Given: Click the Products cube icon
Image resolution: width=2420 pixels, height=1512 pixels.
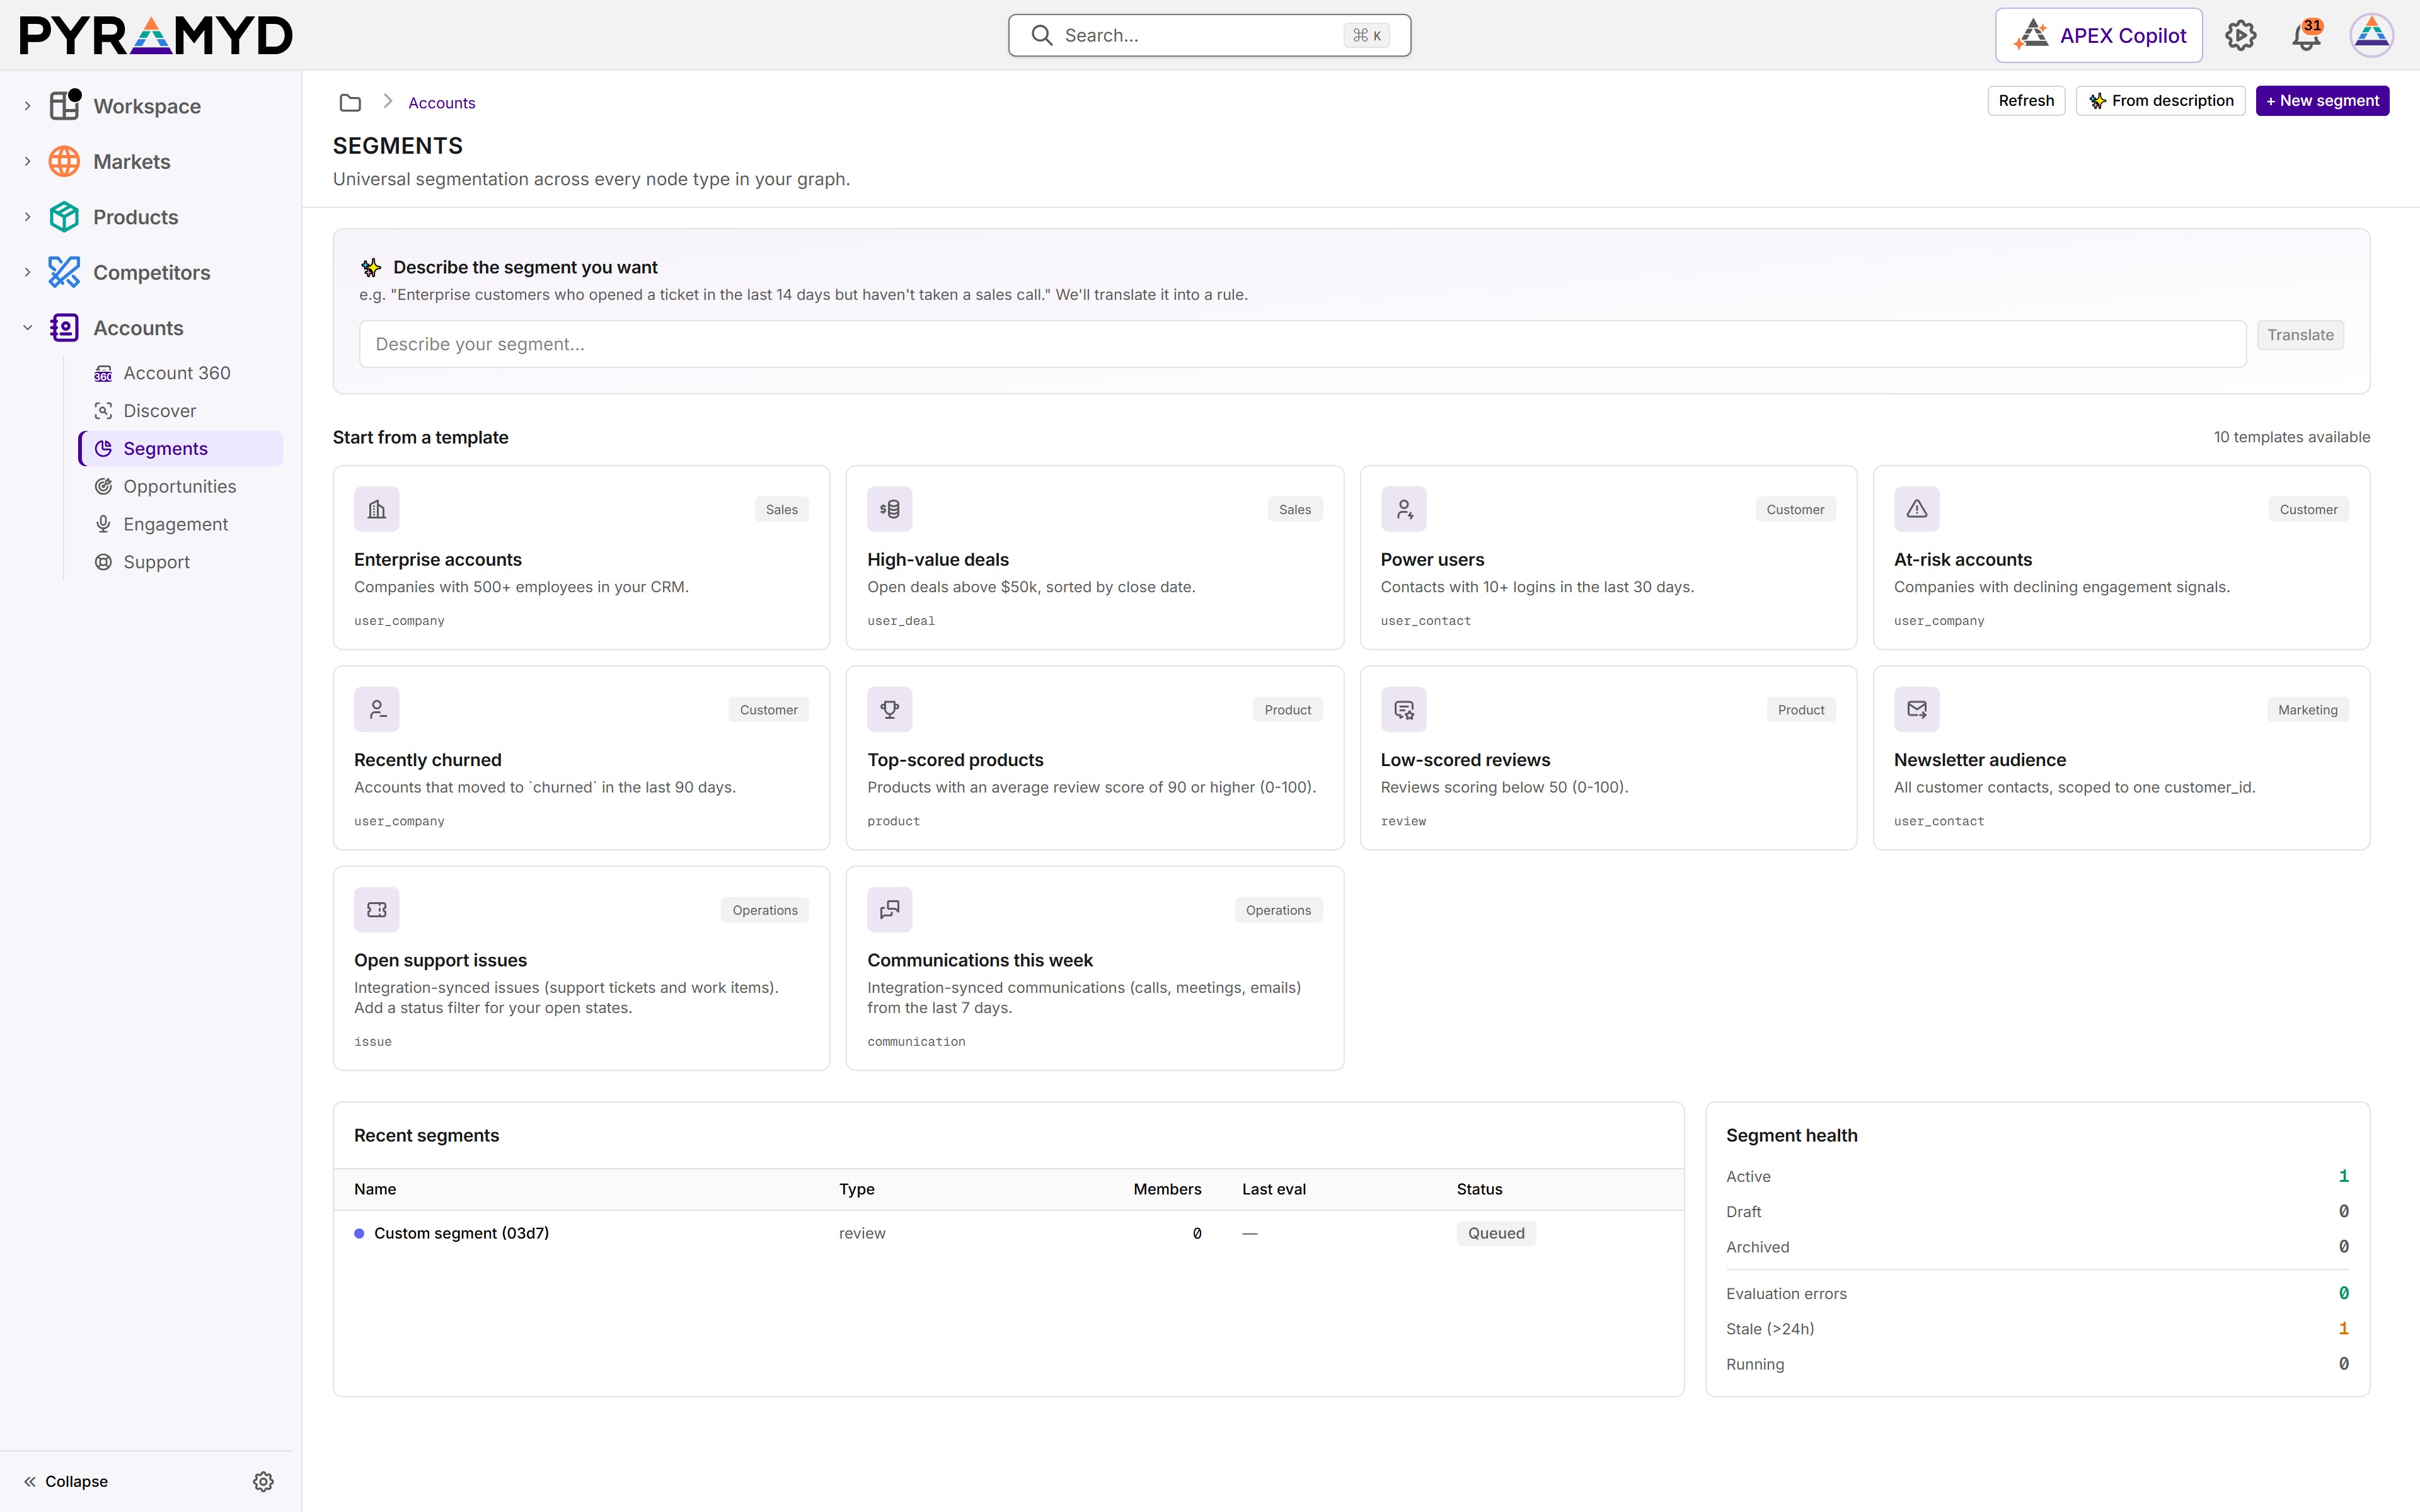Looking at the screenshot, I should 65,217.
